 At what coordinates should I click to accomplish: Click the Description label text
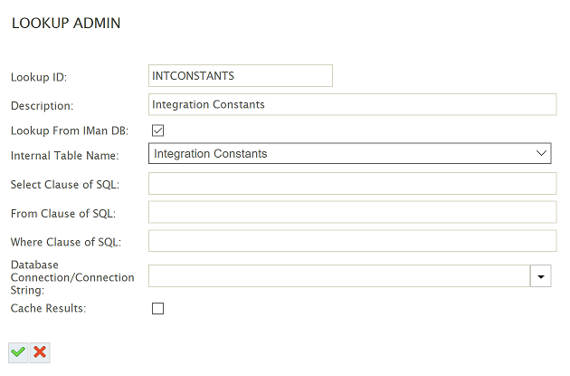[x=42, y=106]
